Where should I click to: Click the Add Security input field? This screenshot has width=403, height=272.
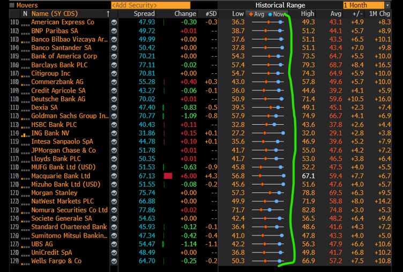151,5
